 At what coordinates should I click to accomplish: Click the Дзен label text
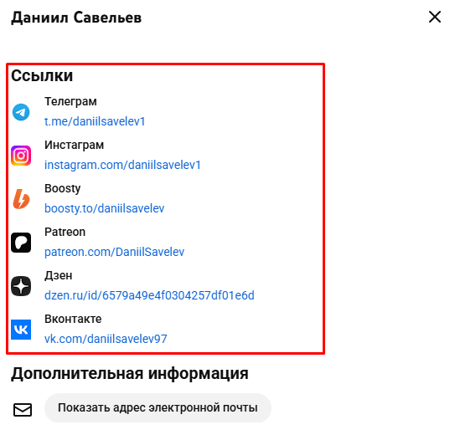tap(59, 276)
